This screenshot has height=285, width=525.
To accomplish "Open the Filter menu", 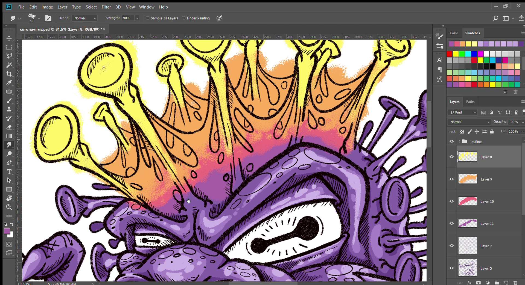I will coord(106,7).
